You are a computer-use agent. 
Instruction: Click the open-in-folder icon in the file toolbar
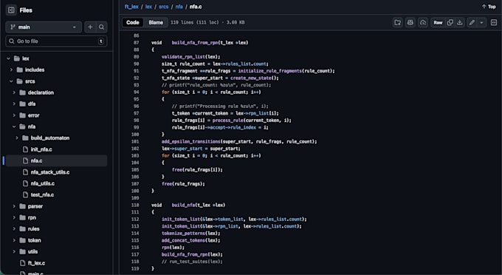pyautogui.click(x=398, y=22)
